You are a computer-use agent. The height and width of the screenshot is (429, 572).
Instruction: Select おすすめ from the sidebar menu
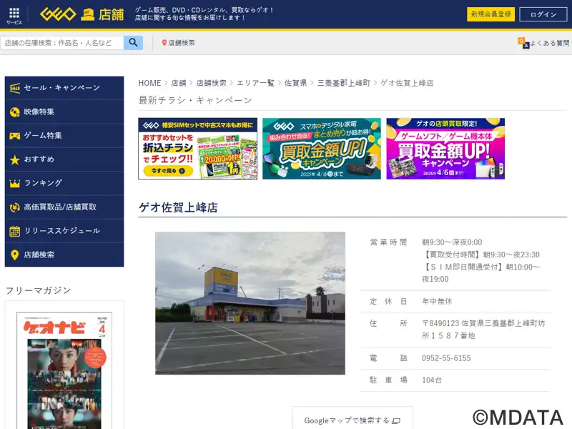pos(64,159)
